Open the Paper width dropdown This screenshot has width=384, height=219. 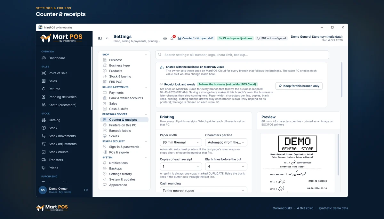tap(181, 142)
